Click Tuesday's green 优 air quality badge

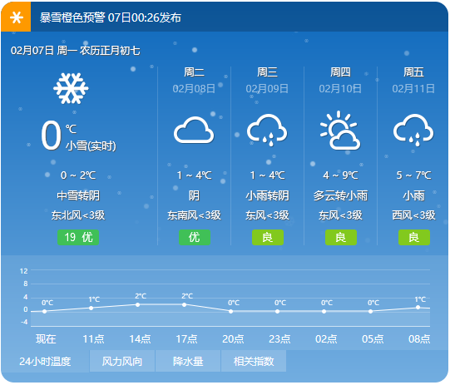point(195,237)
